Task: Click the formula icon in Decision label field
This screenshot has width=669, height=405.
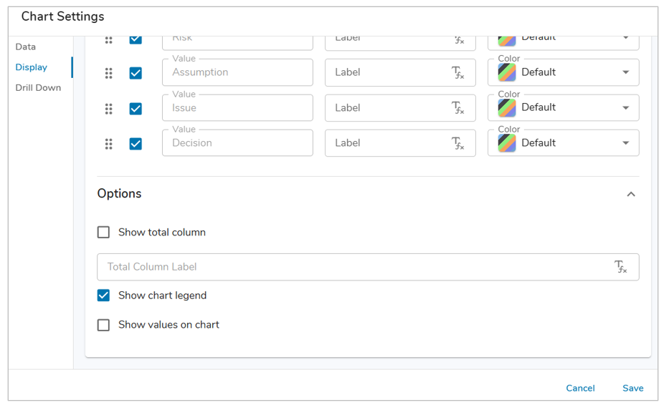Action: coord(458,143)
